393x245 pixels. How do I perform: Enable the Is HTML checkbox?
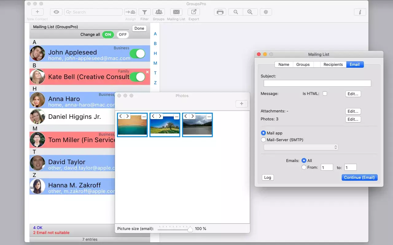tap(325, 93)
